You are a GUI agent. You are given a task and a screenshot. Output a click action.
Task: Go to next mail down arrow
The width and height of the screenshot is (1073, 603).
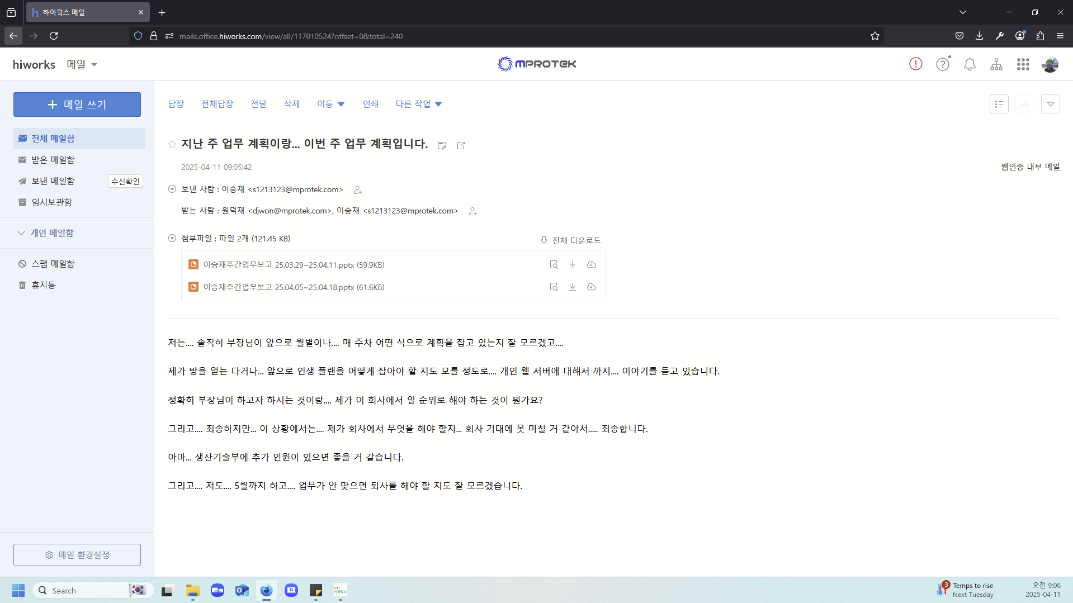[1051, 104]
